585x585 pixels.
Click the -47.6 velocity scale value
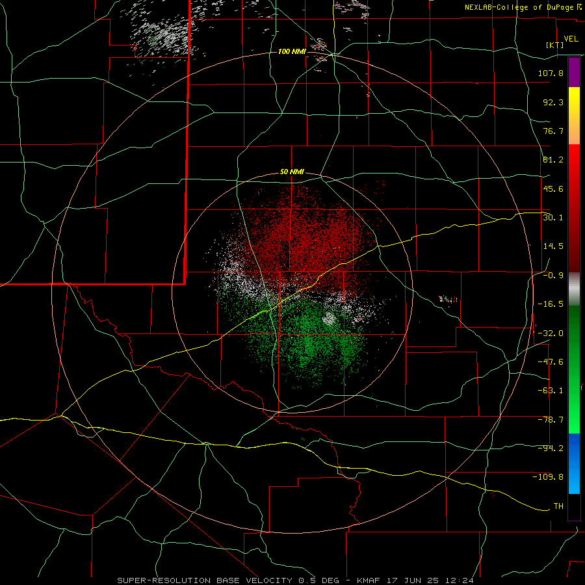pos(551,362)
